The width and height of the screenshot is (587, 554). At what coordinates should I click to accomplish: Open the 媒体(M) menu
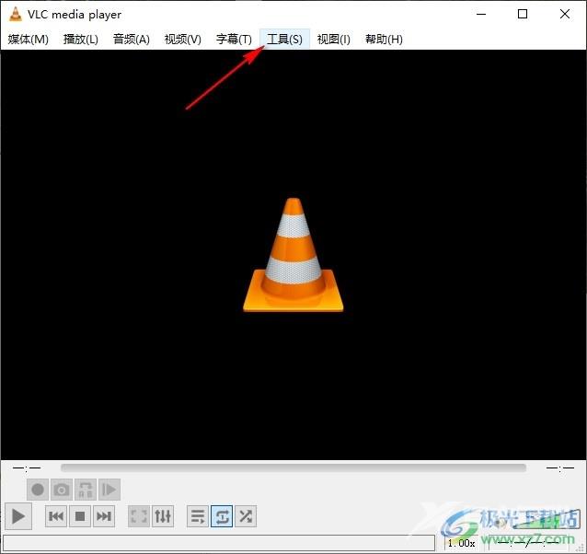[29, 39]
